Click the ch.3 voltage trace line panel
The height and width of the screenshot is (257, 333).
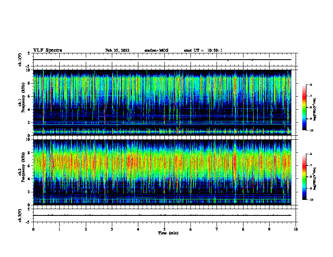tap(164, 215)
